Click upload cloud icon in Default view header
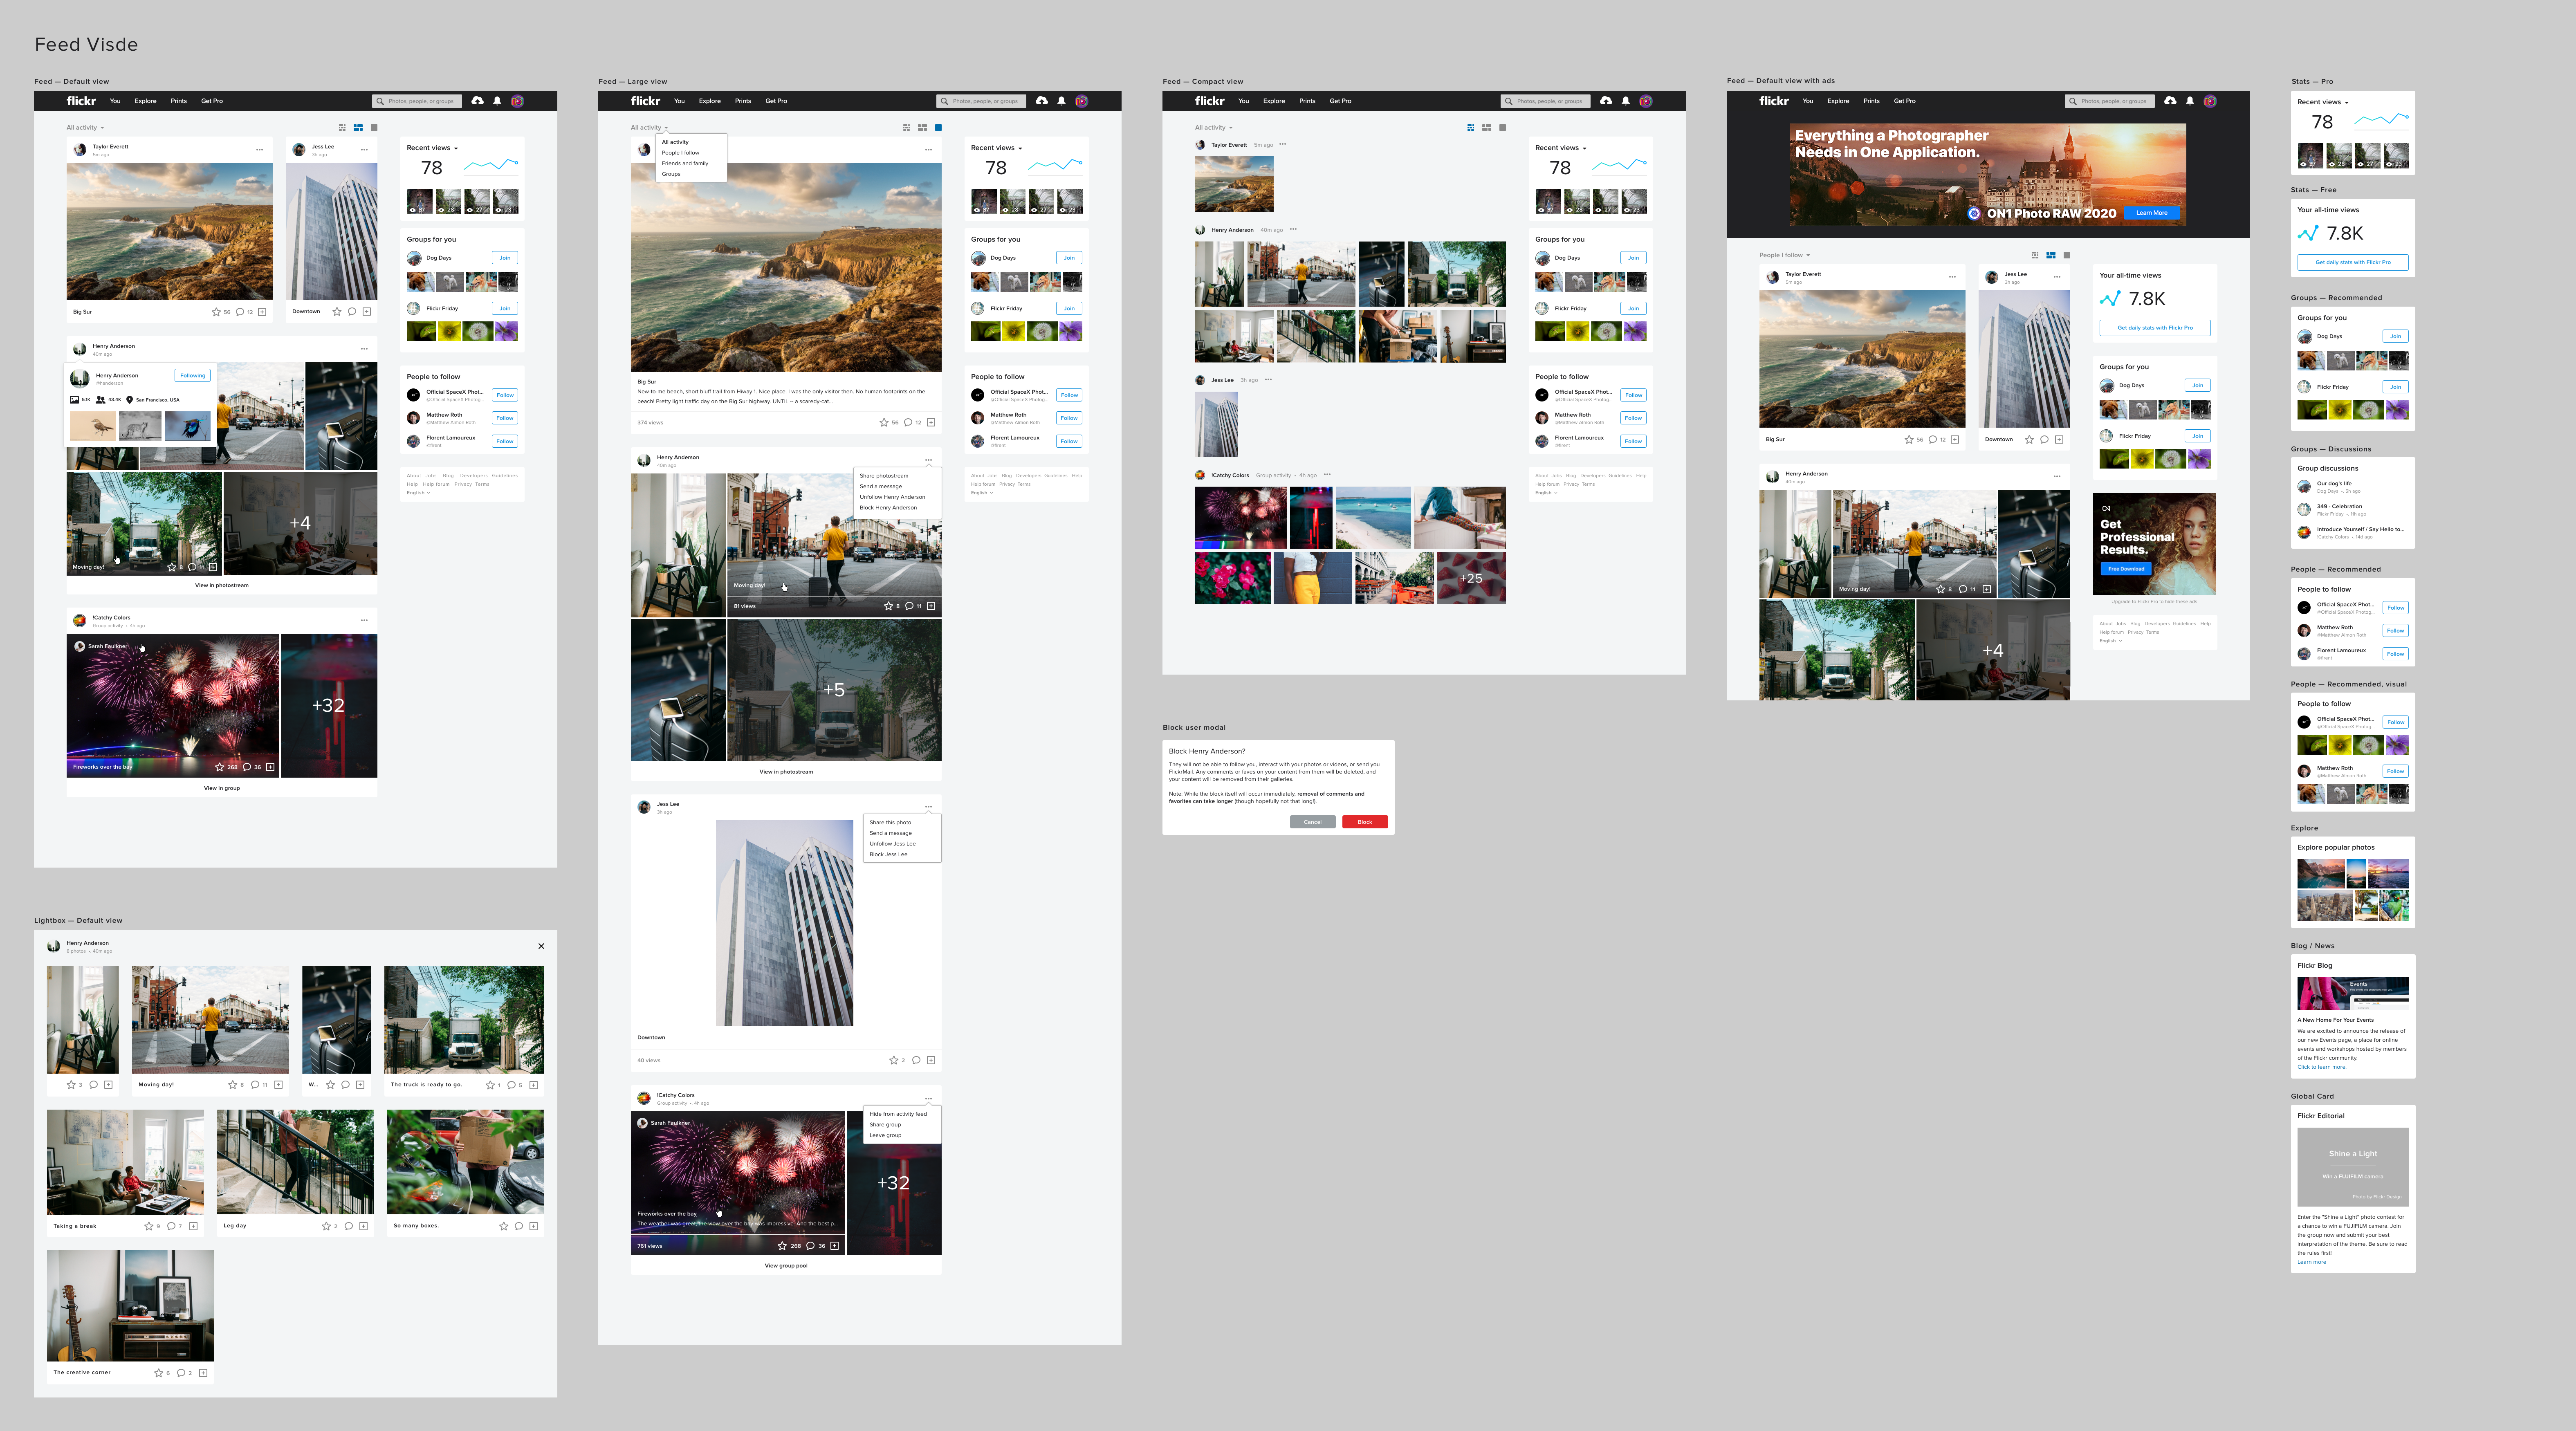This screenshot has height=1431, width=2576. (477, 101)
